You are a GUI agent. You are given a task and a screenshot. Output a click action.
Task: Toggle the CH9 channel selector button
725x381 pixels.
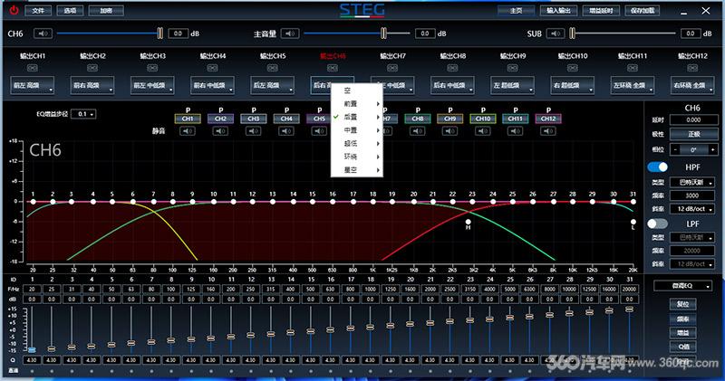point(449,119)
